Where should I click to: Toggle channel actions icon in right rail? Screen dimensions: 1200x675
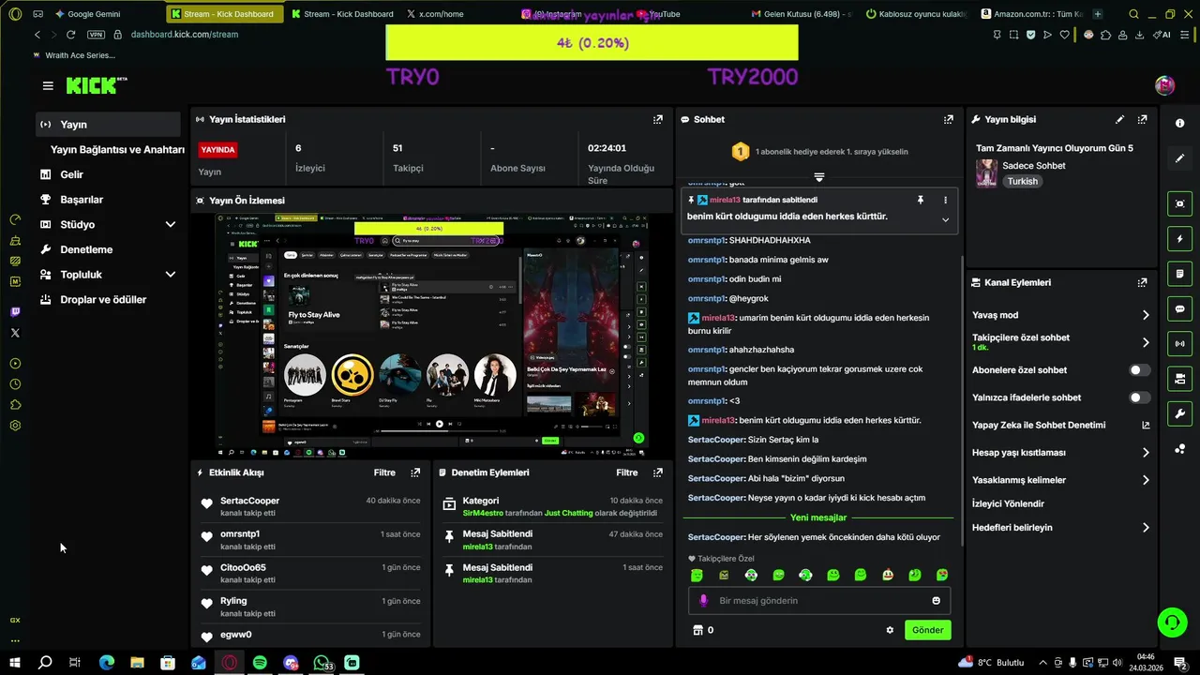(x=1179, y=379)
